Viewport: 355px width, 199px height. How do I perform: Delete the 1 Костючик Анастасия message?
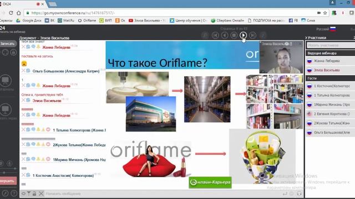click(23, 175)
